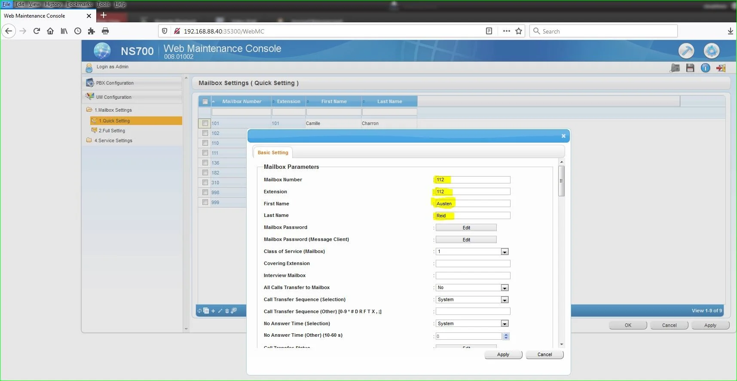737x381 pixels.
Task: Select the Basic Setting tab
Action: click(x=273, y=152)
